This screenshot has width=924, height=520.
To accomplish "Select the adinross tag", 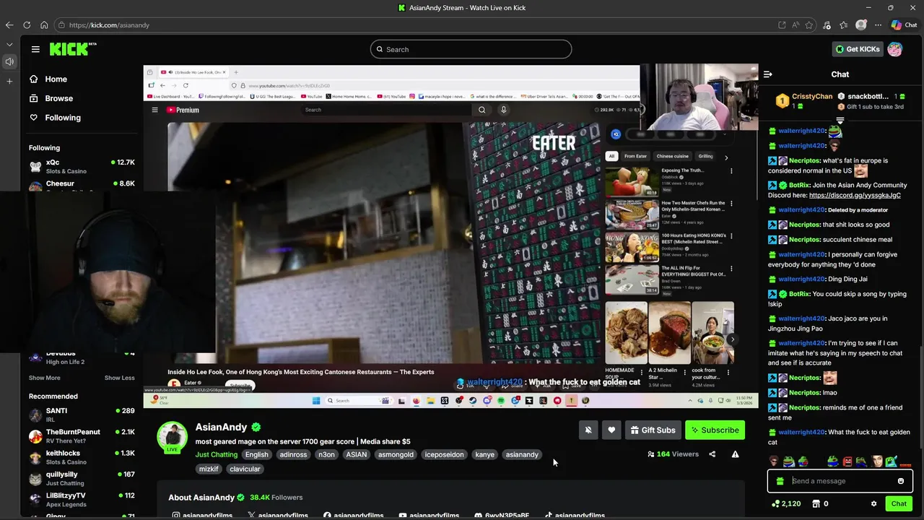I will click(x=293, y=455).
